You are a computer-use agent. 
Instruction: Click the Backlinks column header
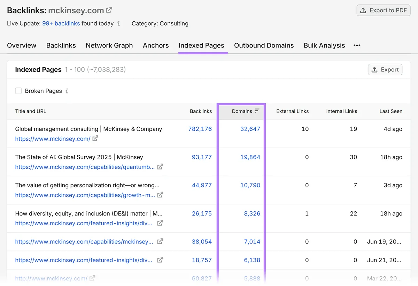click(201, 111)
